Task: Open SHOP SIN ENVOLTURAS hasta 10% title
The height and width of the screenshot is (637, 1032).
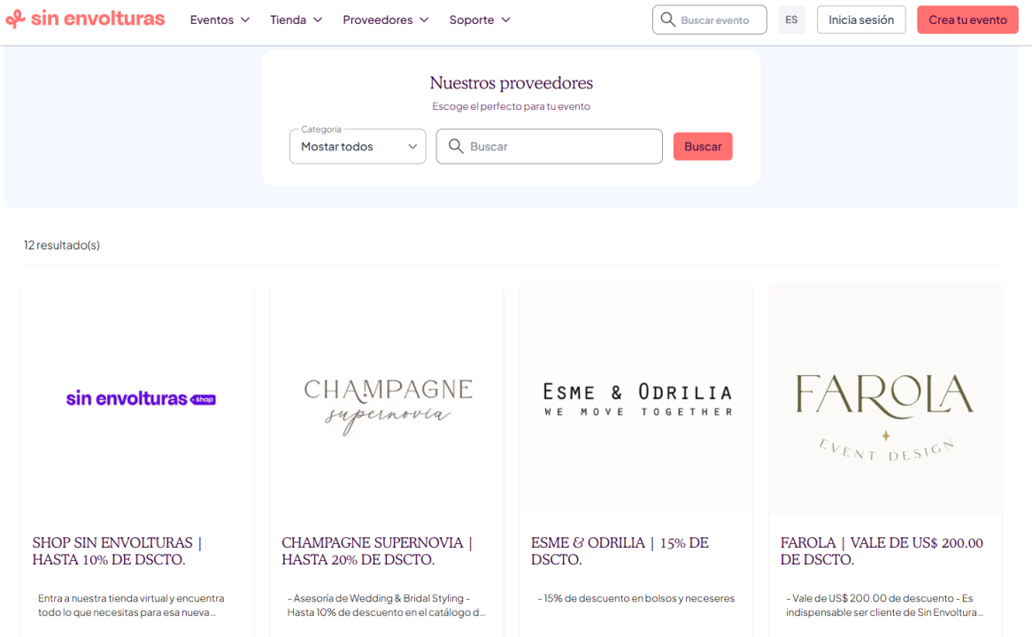Action: (117, 551)
